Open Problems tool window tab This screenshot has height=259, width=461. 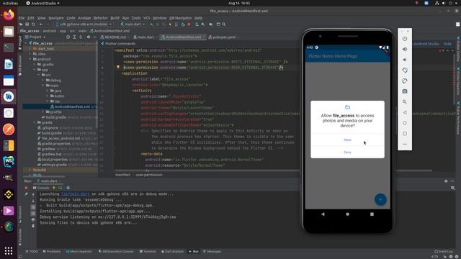point(52,252)
